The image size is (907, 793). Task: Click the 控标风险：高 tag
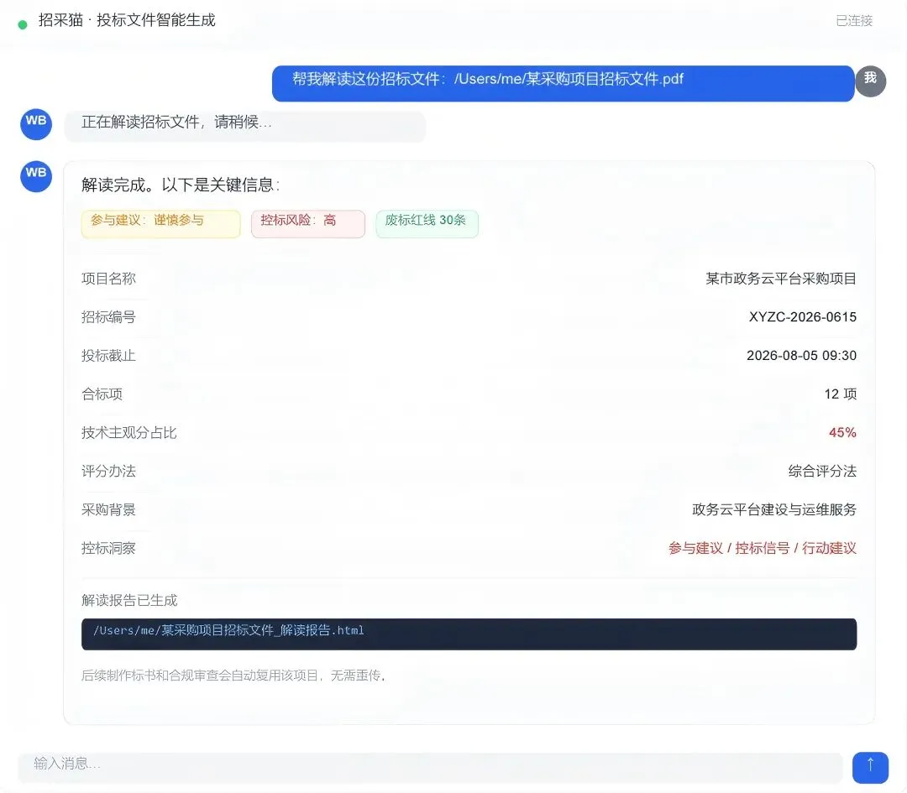[307, 224]
